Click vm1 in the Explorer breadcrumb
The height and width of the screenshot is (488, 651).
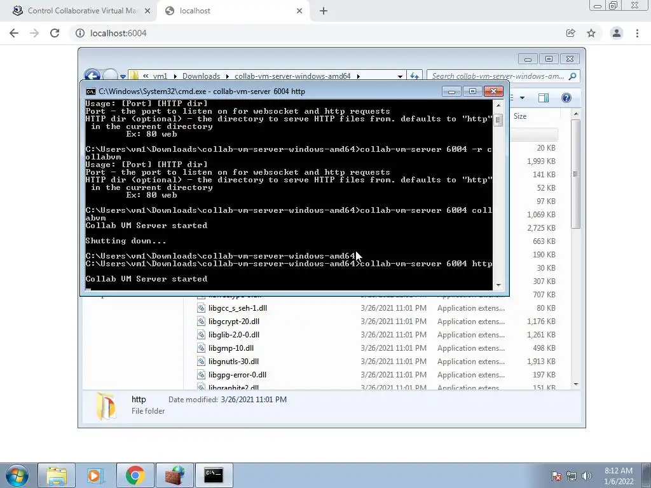point(160,76)
